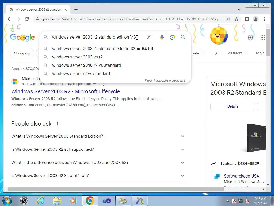Bookmark this page with the star icon

point(237,19)
